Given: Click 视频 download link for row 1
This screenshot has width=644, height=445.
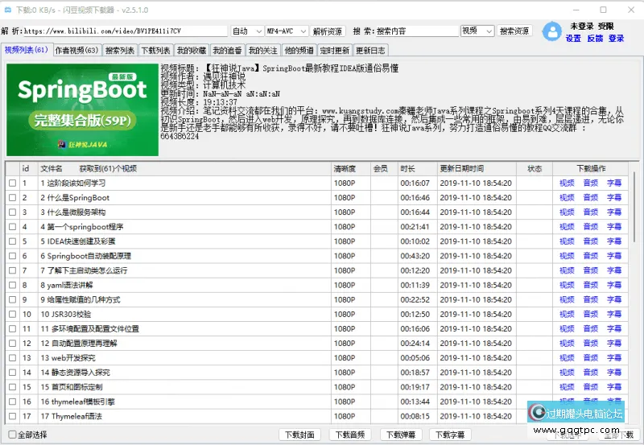Looking at the screenshot, I should click(567, 183).
